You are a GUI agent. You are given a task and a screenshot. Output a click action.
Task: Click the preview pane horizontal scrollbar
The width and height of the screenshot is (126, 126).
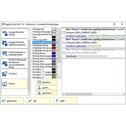(x=93, y=94)
